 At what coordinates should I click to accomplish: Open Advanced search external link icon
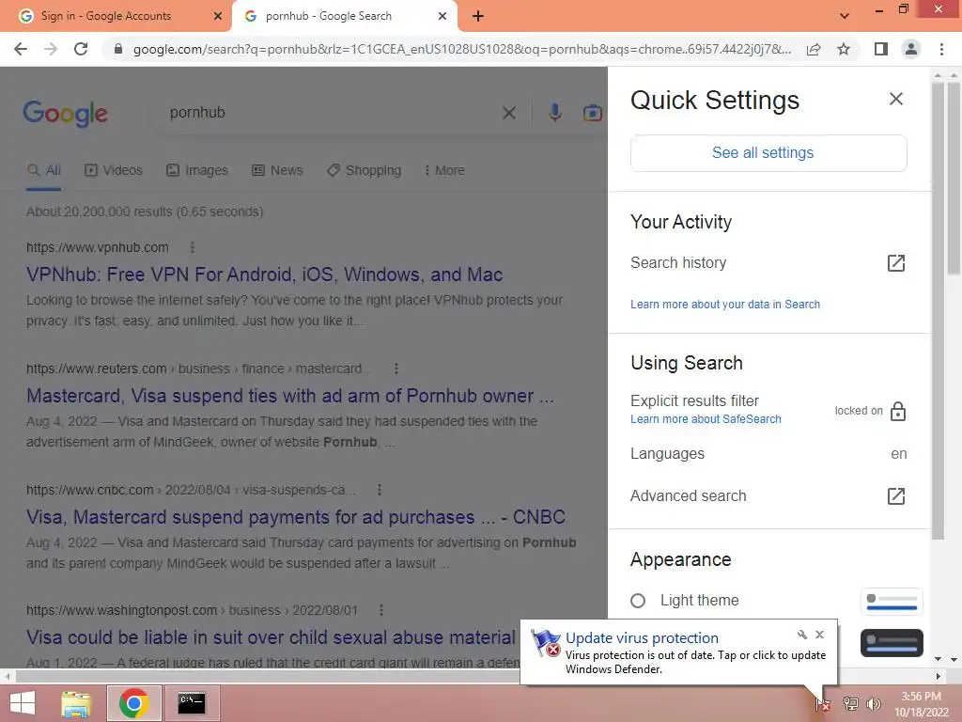click(895, 496)
